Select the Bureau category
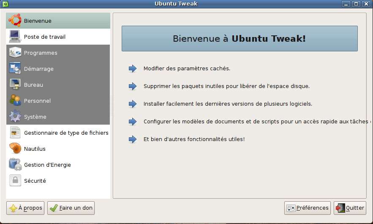The image size is (373, 224). tap(58, 85)
